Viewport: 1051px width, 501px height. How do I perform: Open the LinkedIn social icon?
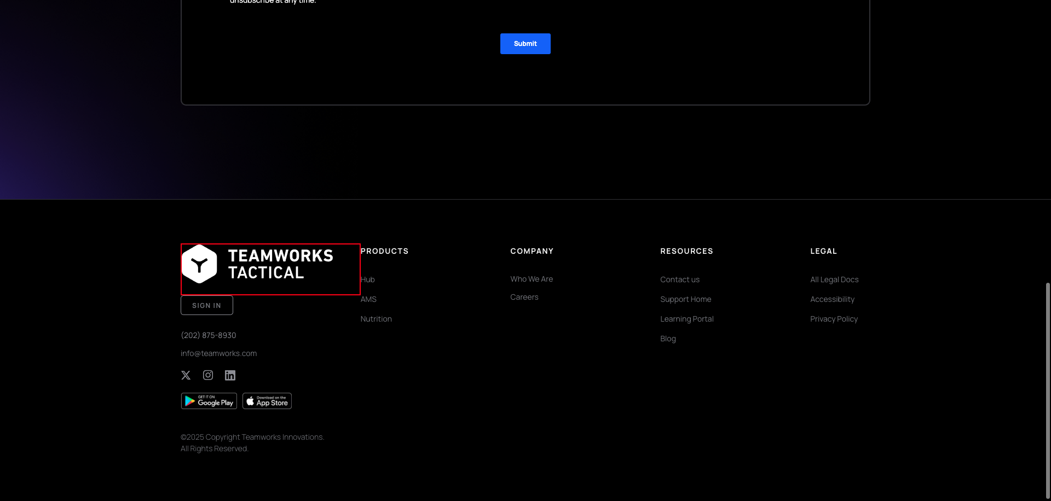coord(230,375)
